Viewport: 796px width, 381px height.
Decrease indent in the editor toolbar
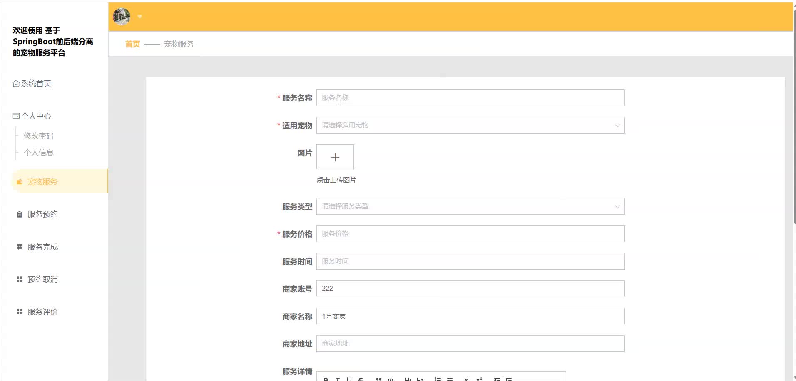(497, 379)
